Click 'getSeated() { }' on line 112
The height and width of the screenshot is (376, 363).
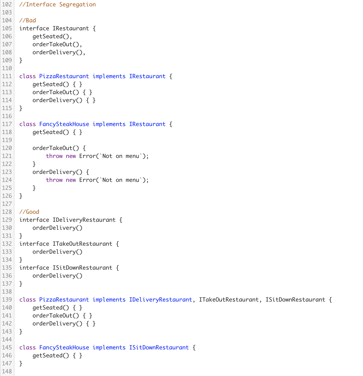[58, 84]
